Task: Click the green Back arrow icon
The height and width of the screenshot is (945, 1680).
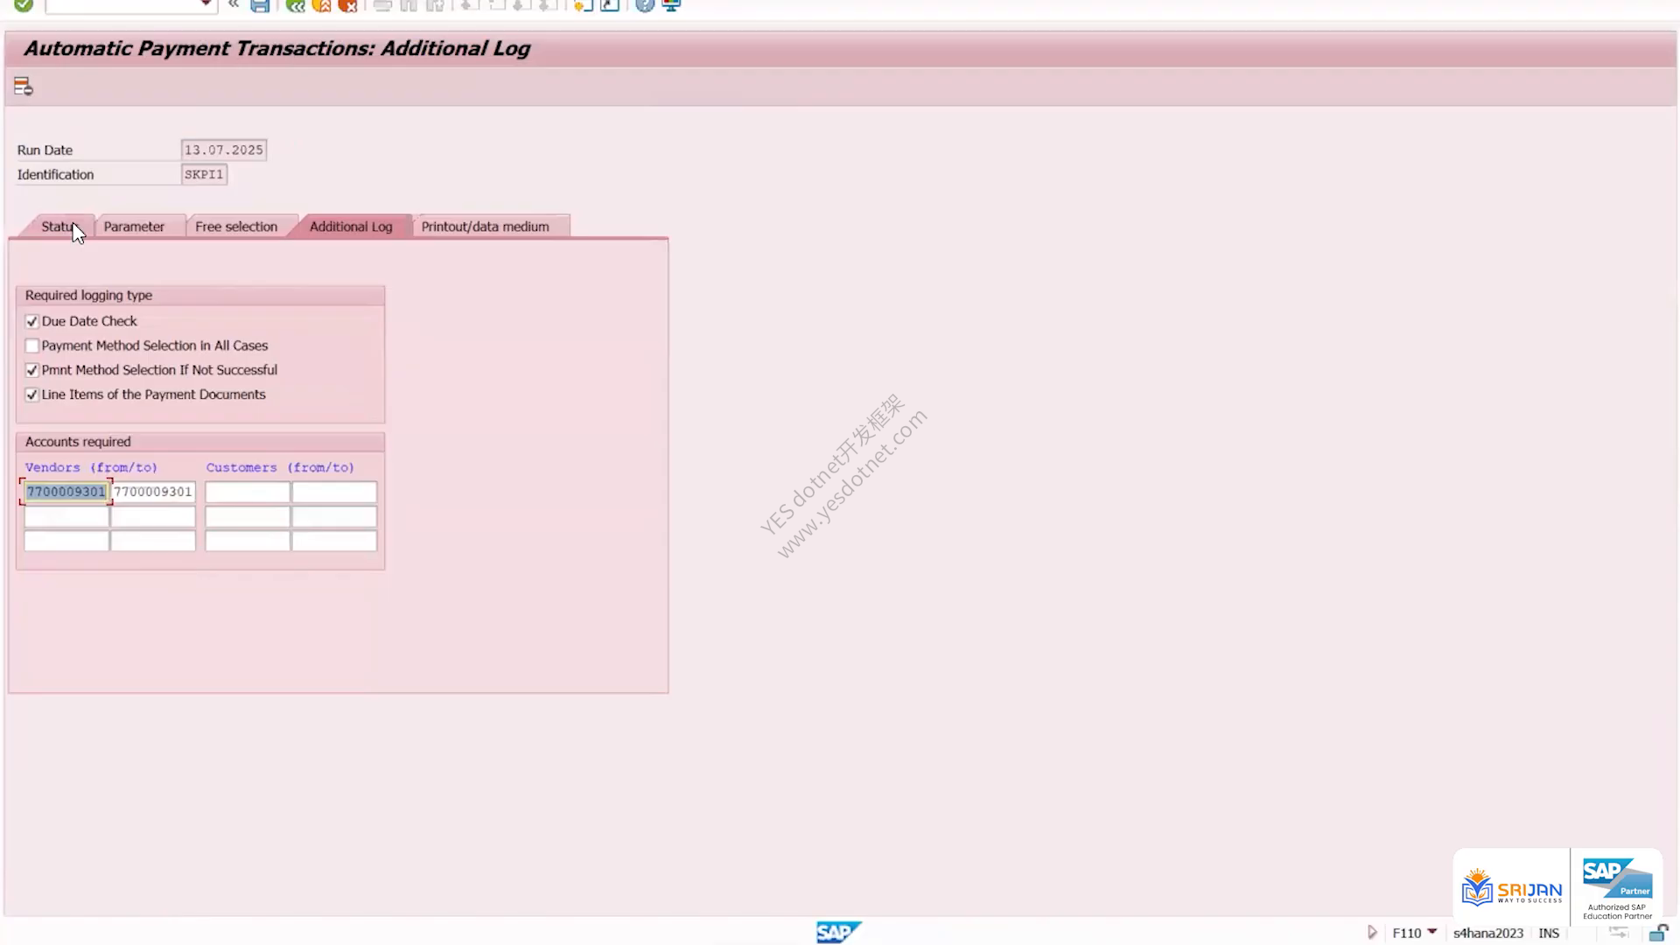Action: (x=296, y=5)
